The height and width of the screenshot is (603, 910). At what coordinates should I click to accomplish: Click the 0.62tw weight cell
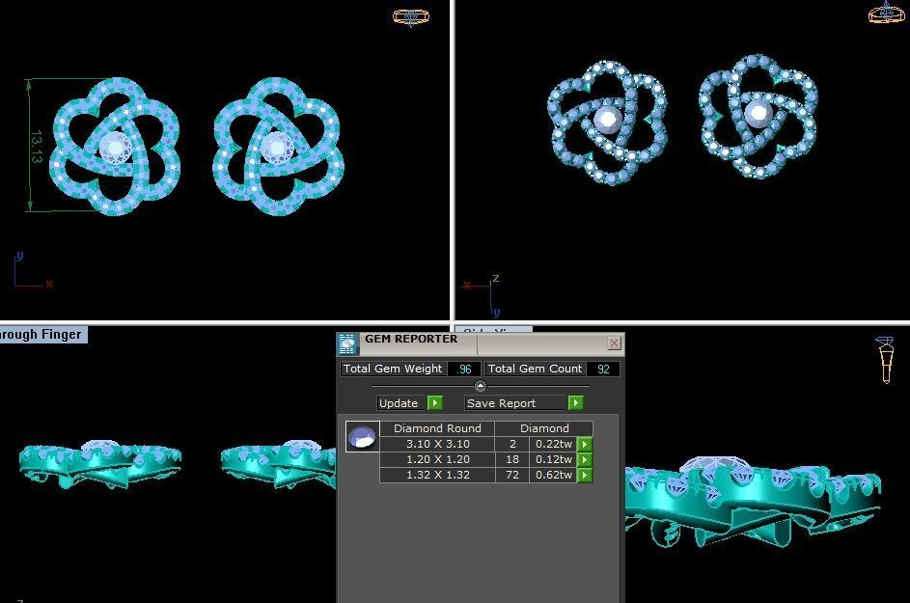(x=553, y=475)
